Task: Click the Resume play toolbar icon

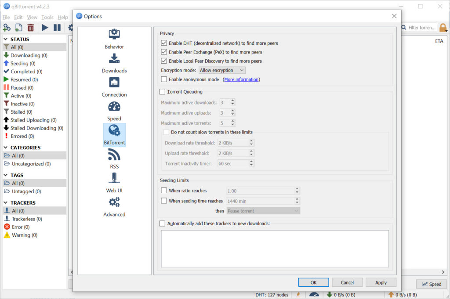Action: pos(45,28)
